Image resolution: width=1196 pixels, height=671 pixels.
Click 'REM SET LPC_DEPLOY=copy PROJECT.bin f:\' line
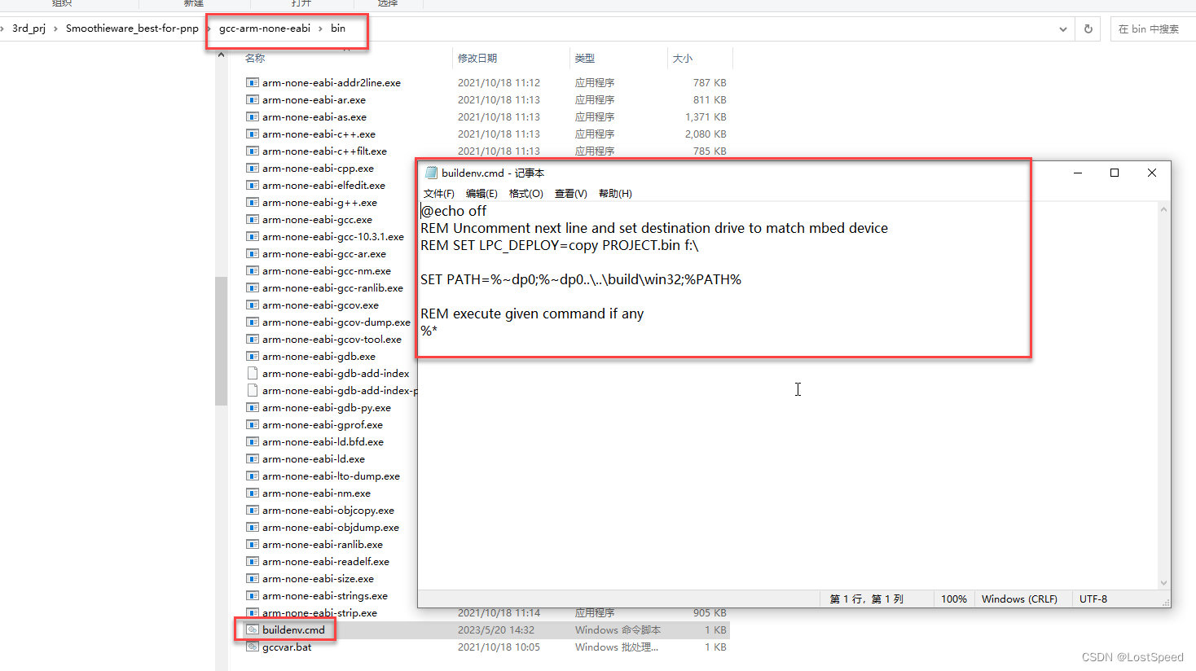[x=560, y=245]
